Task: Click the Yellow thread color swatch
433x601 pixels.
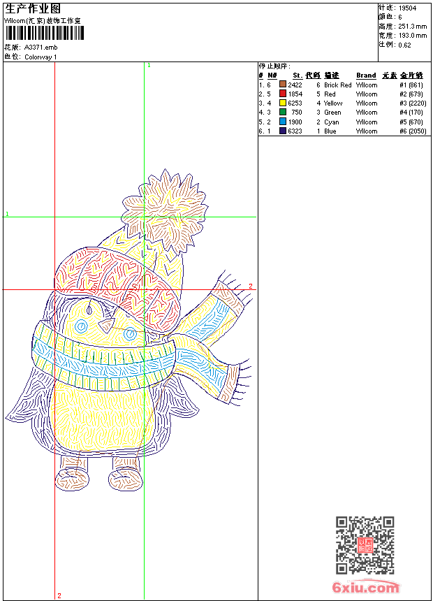Action: coord(283,103)
